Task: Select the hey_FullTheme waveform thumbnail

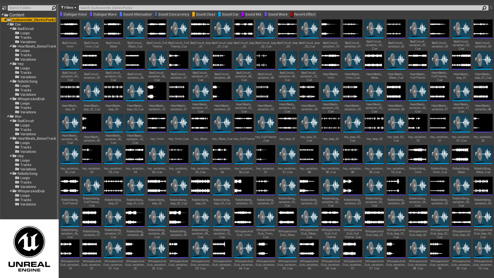Action: (244, 123)
